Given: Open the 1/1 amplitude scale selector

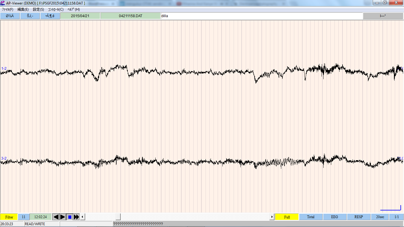Looking at the screenshot, I should tap(397, 217).
